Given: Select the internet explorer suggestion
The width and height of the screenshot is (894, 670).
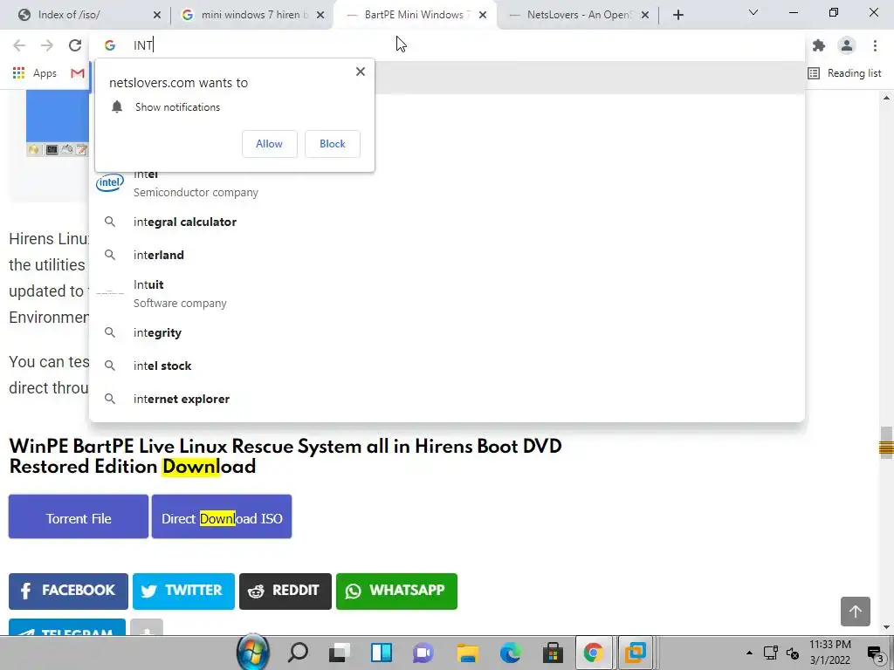Looking at the screenshot, I should click(x=446, y=399).
